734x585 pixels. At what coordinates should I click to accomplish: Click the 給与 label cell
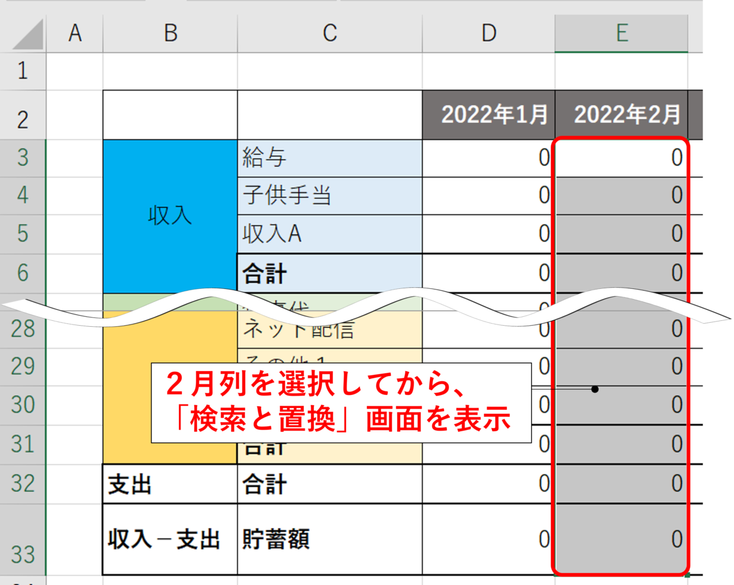coord(330,158)
